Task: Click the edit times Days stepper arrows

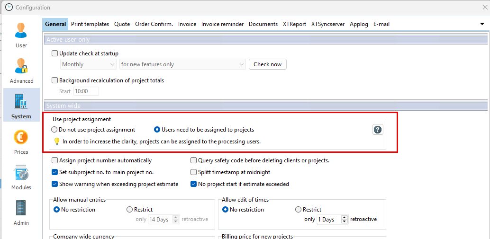Action: (345, 220)
